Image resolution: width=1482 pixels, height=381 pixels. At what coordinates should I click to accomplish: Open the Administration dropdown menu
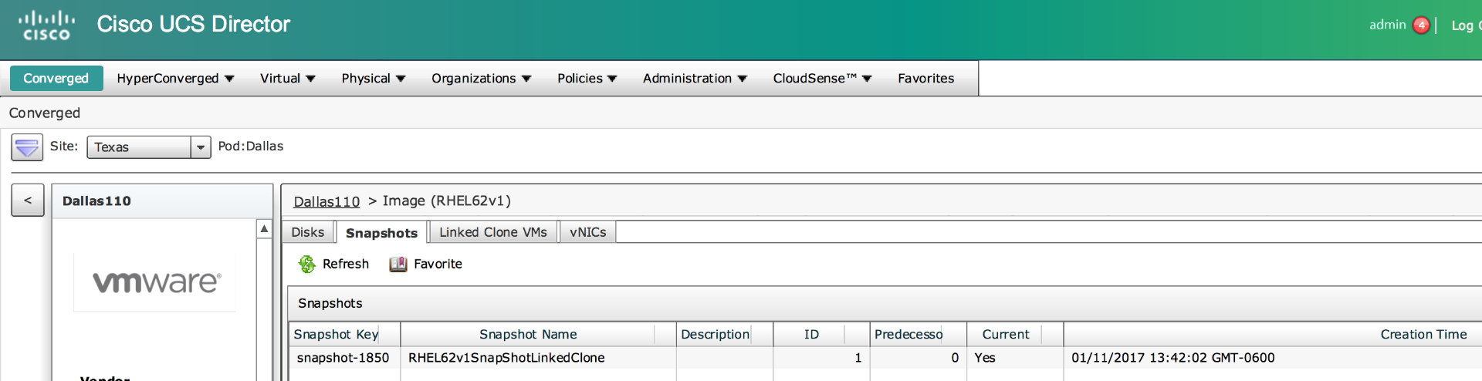(x=695, y=79)
